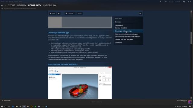
Task: Open Cortana circle icon in taskbar
Action: [x=5, y=106]
